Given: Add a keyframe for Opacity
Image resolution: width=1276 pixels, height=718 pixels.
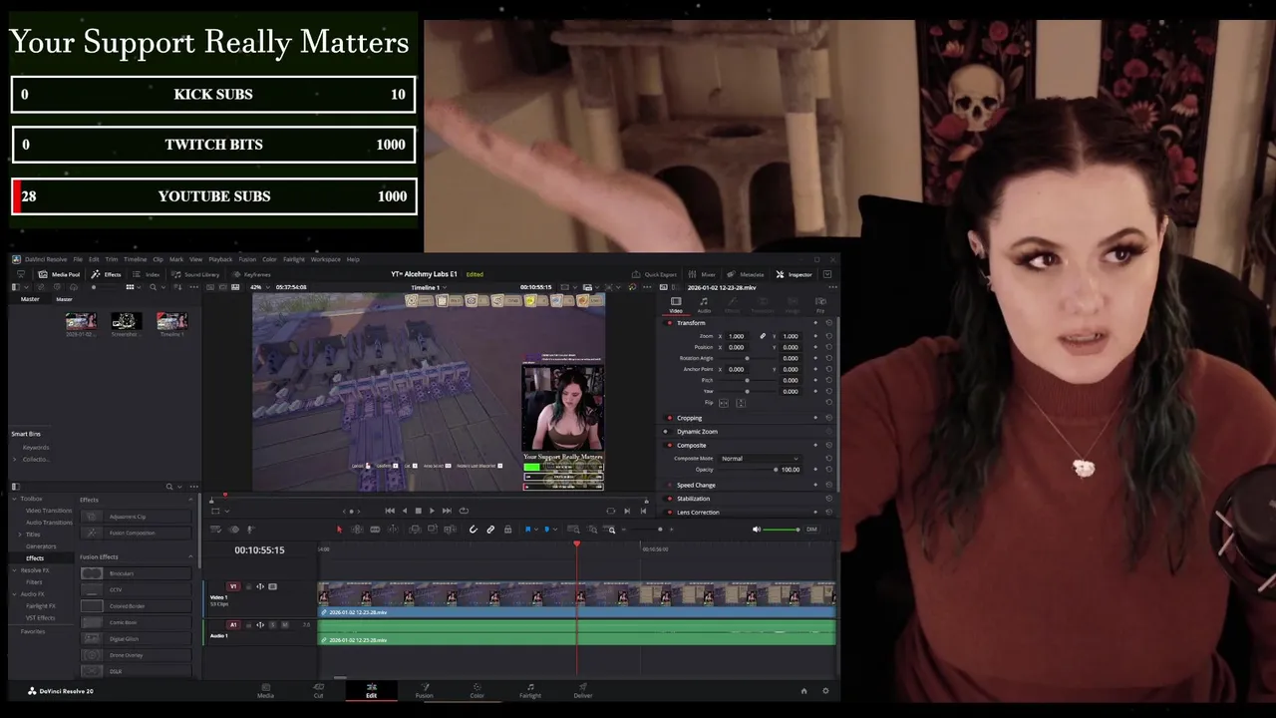Looking at the screenshot, I should point(815,469).
